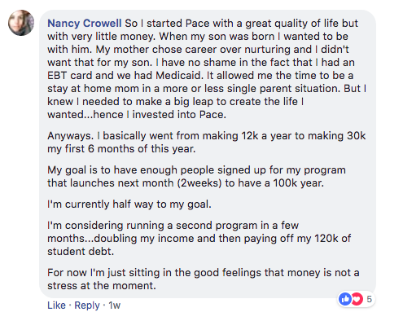Like Nancy Crowell's comment
The height and width of the screenshot is (321, 403).
pyautogui.click(x=56, y=306)
